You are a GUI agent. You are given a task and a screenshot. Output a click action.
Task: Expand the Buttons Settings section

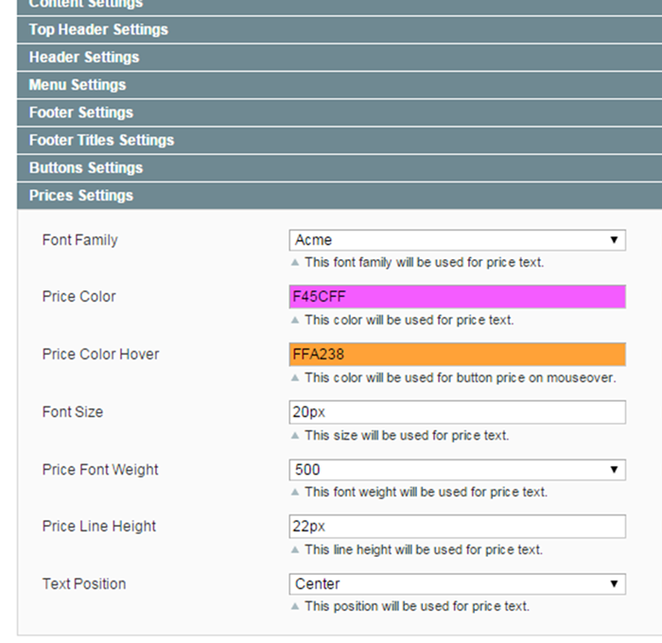[x=340, y=168]
